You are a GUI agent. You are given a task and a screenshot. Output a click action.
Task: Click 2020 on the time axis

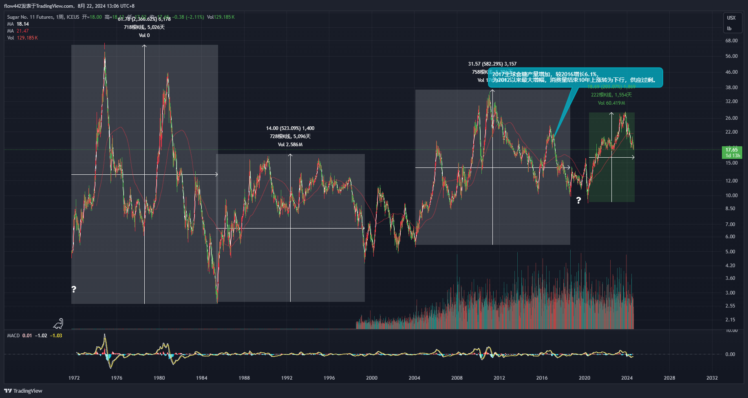click(585, 378)
